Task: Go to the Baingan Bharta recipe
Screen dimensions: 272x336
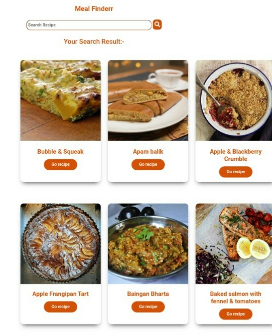Action: pyautogui.click(x=148, y=307)
